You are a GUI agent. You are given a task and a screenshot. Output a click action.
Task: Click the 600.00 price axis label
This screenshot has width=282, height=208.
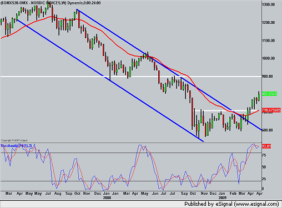tap(268, 130)
